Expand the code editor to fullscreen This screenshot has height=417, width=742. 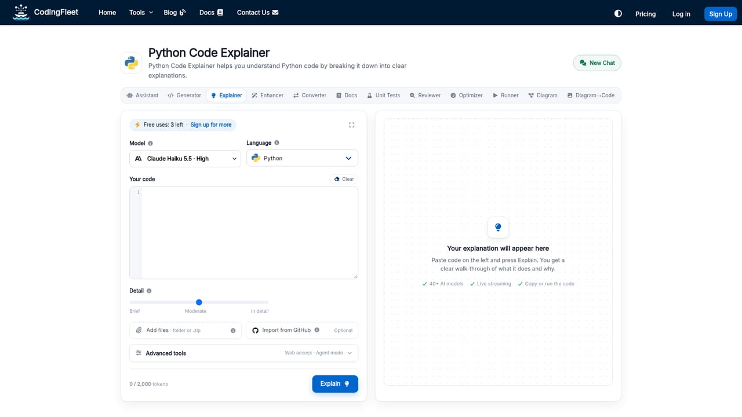352,125
